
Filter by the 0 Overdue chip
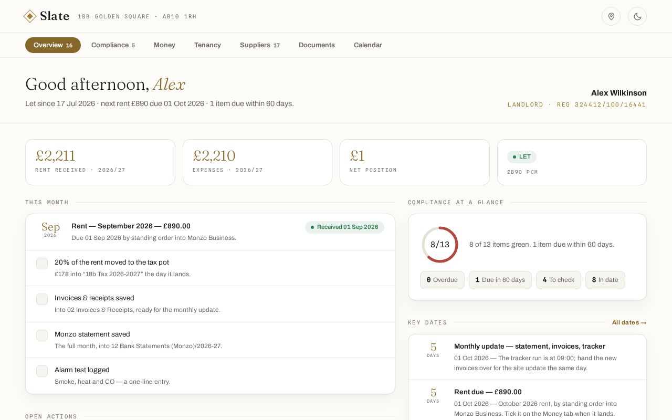pos(442,280)
